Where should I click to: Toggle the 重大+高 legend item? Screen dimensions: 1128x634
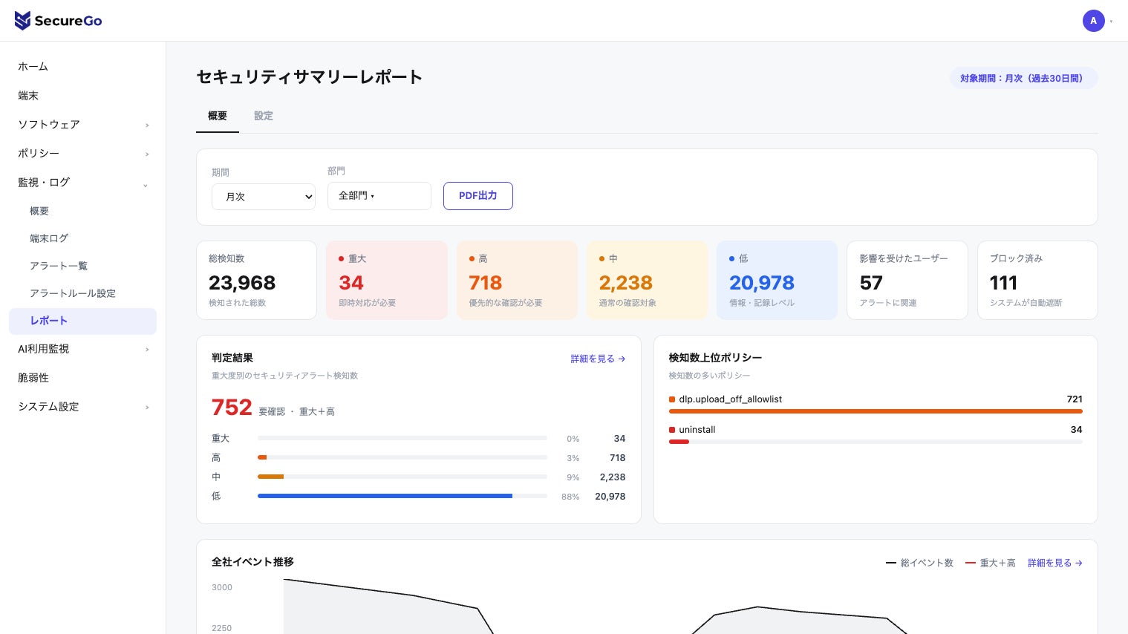coord(991,563)
